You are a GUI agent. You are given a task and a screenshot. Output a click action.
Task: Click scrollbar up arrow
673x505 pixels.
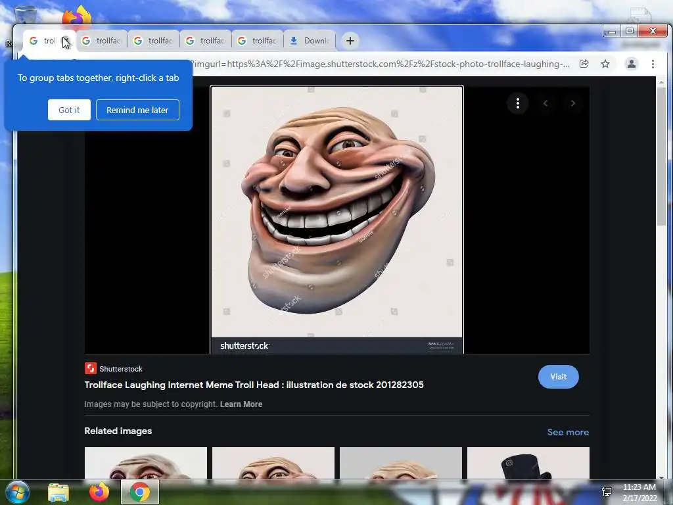pos(661,82)
